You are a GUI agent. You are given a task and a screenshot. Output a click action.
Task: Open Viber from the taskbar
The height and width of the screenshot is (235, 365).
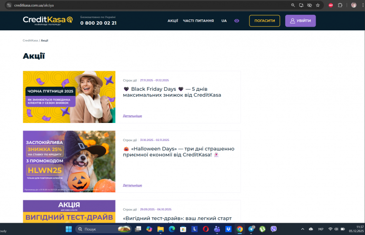click(x=274, y=229)
